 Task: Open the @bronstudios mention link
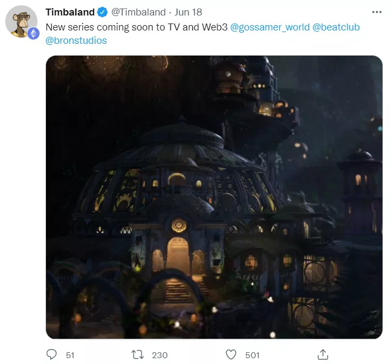coord(76,41)
